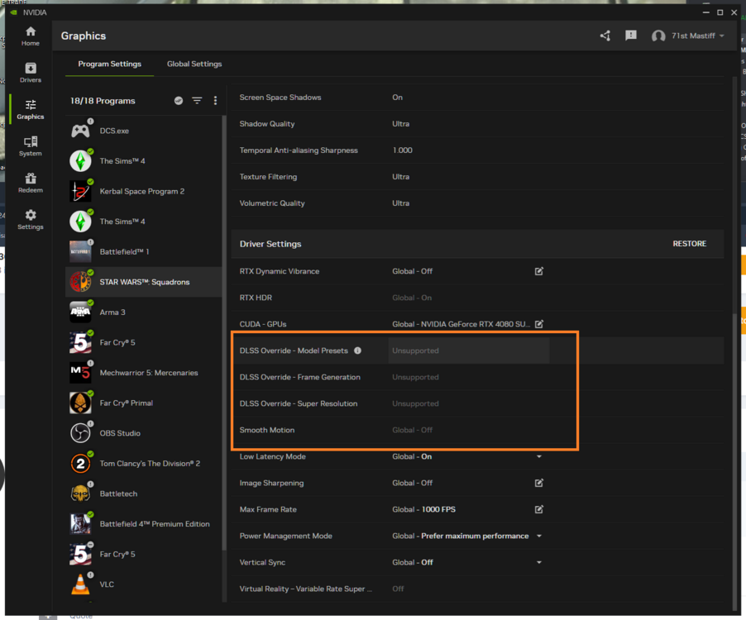
Task: Edit Max Frame Rate setting
Action: tap(538, 509)
